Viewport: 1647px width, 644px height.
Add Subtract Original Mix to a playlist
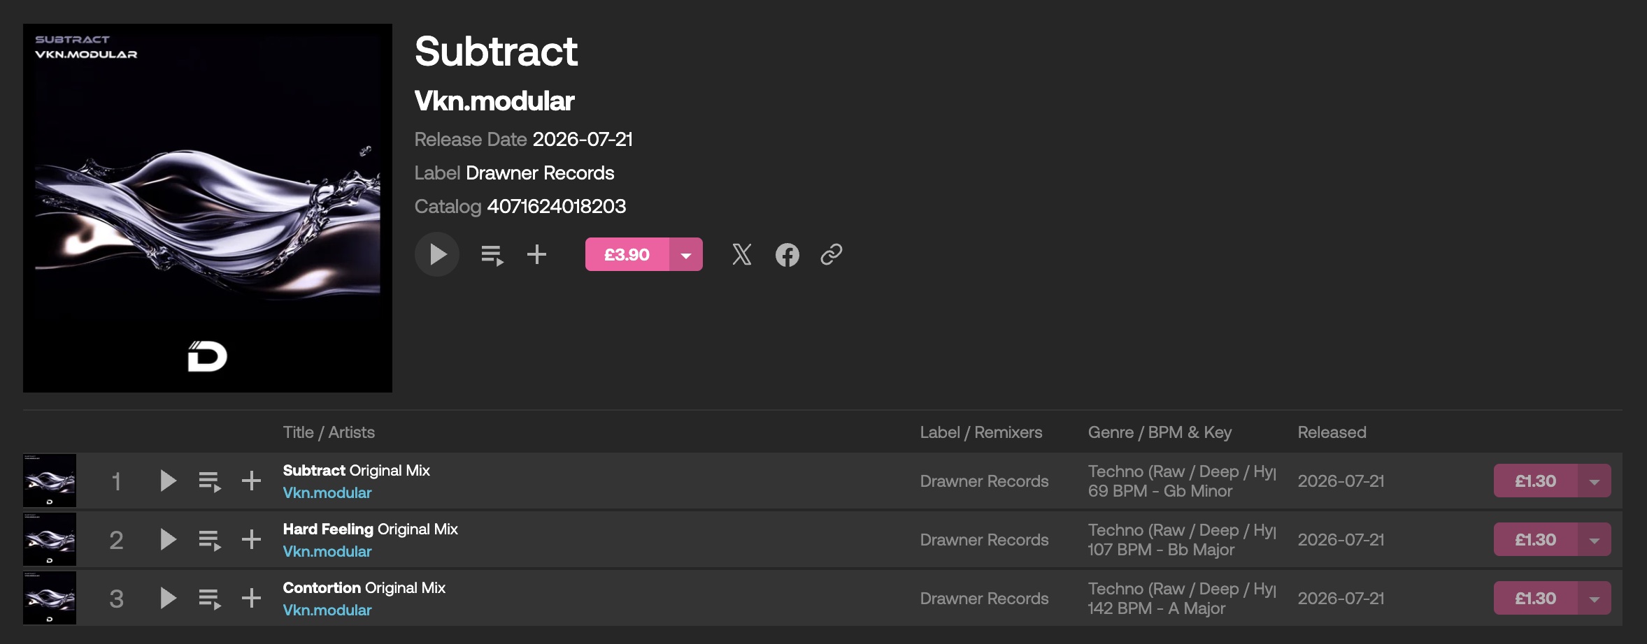coord(252,481)
